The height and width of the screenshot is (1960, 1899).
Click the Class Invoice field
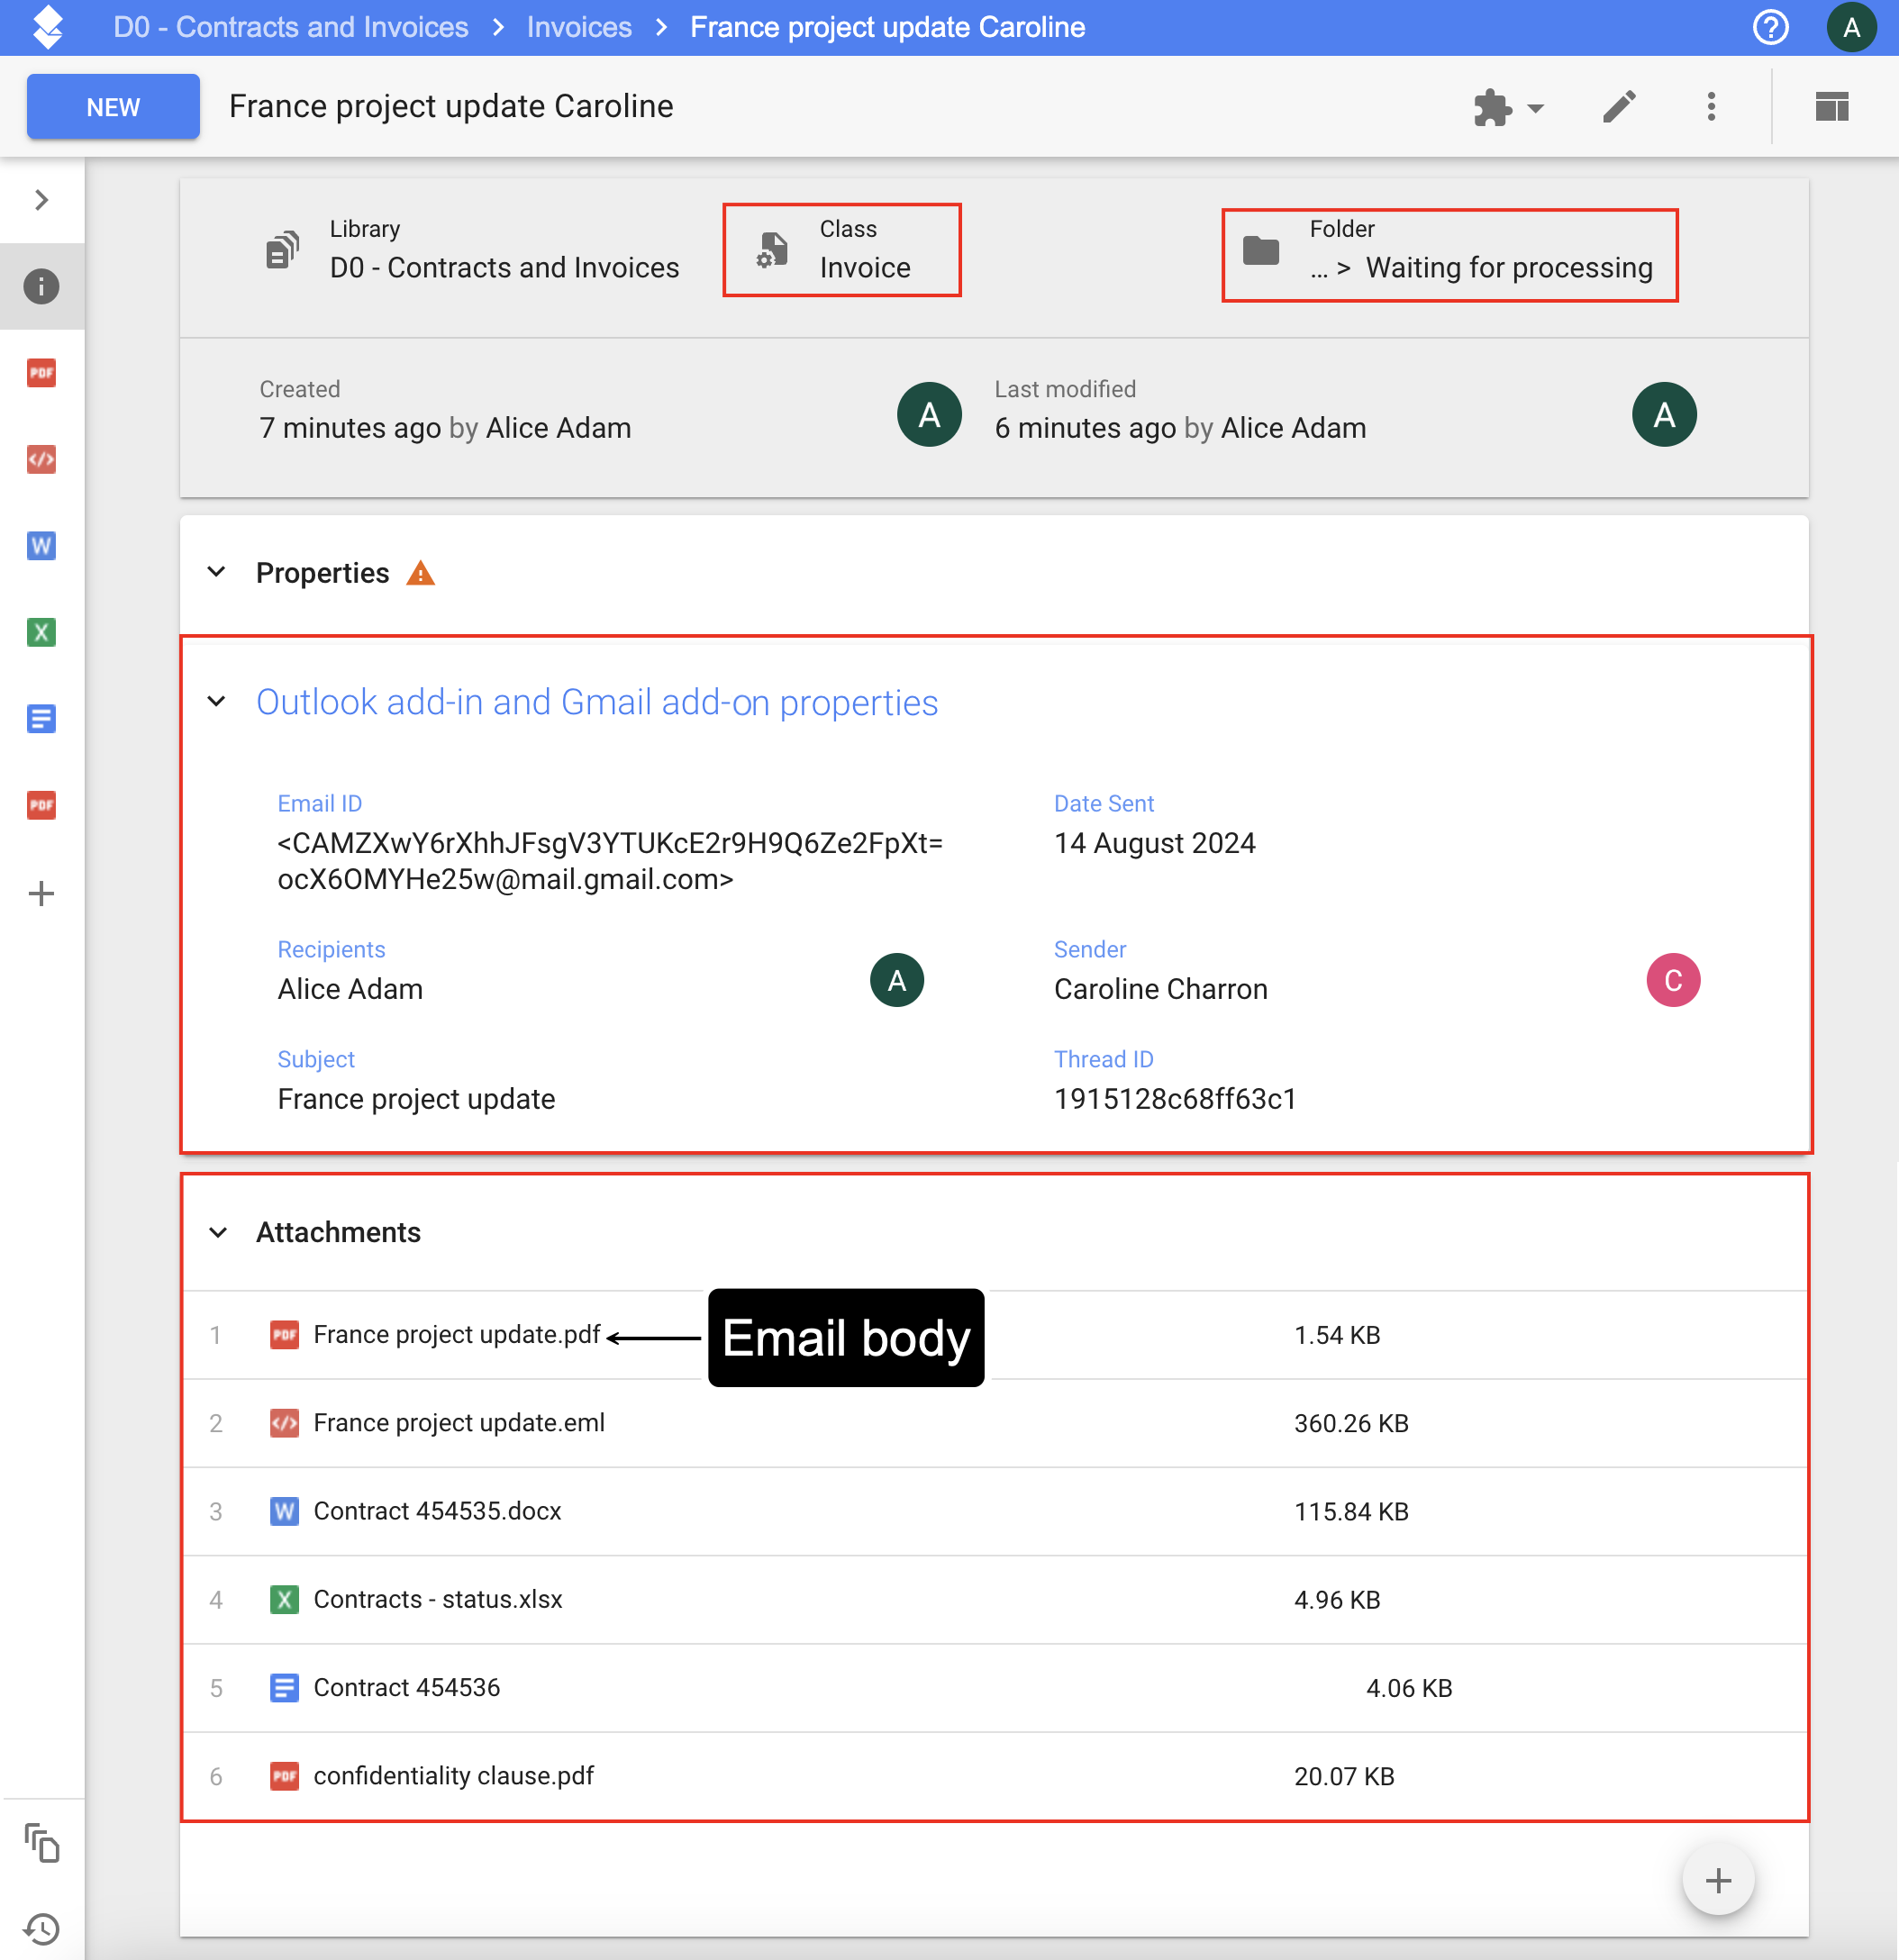842,250
